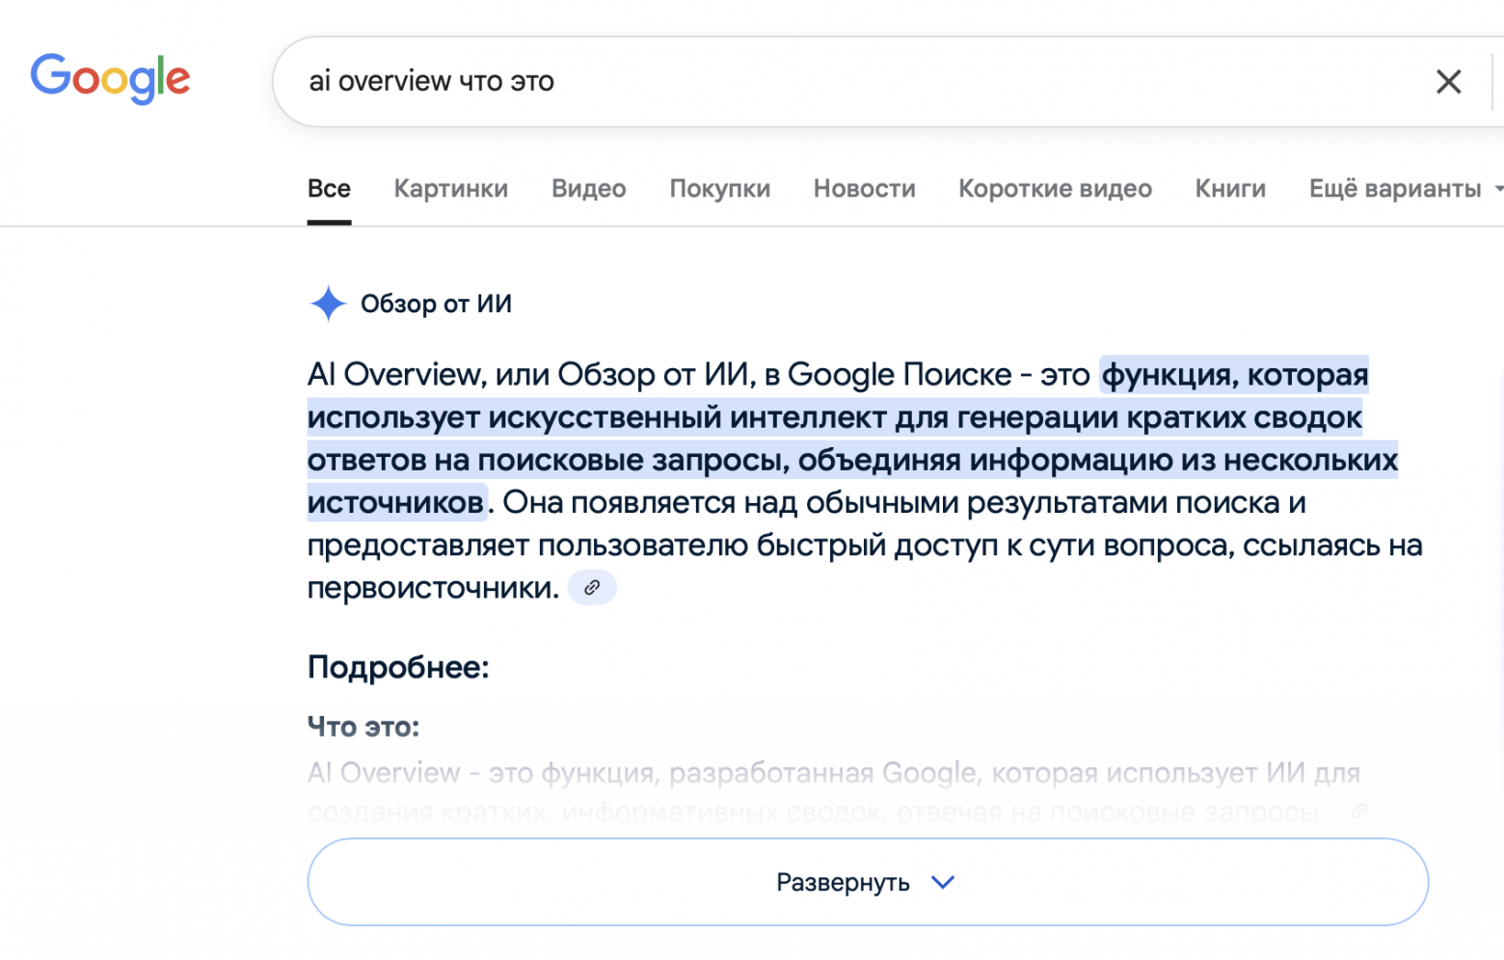This screenshot has width=1504, height=960.
Task: Open the Новости results tab
Action: click(864, 189)
